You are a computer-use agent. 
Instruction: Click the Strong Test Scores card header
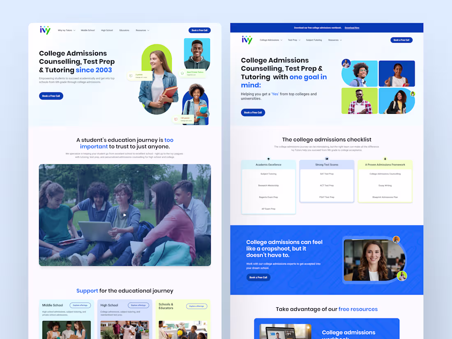click(x=327, y=165)
